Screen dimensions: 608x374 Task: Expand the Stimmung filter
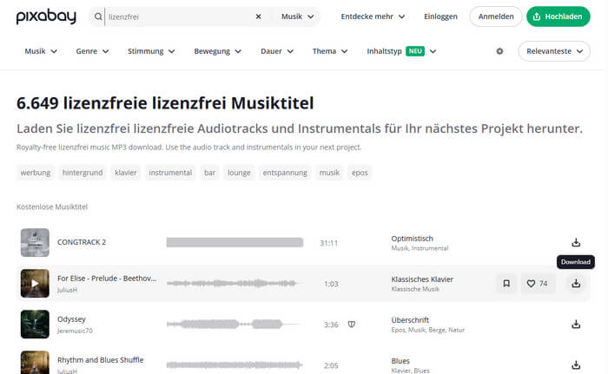pos(151,51)
